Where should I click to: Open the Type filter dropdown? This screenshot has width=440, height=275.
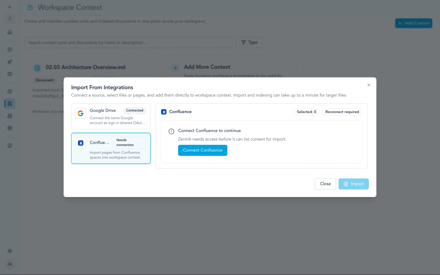coord(249,42)
